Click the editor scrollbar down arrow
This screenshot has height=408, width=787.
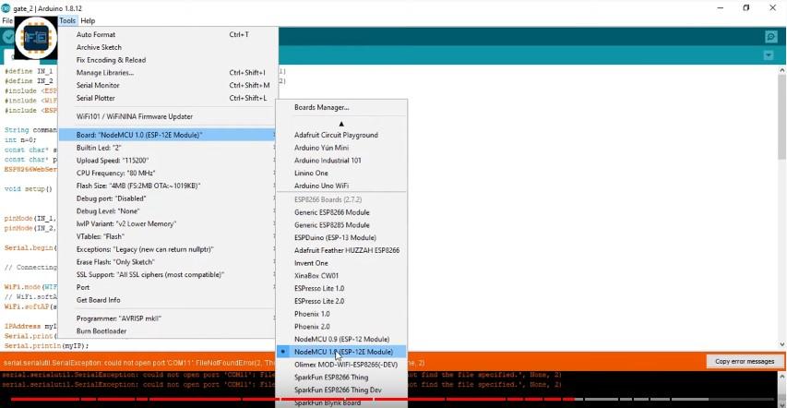click(x=782, y=344)
